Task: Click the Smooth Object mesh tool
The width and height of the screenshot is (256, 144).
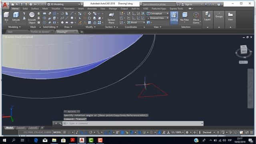Action: (x=32, y=18)
